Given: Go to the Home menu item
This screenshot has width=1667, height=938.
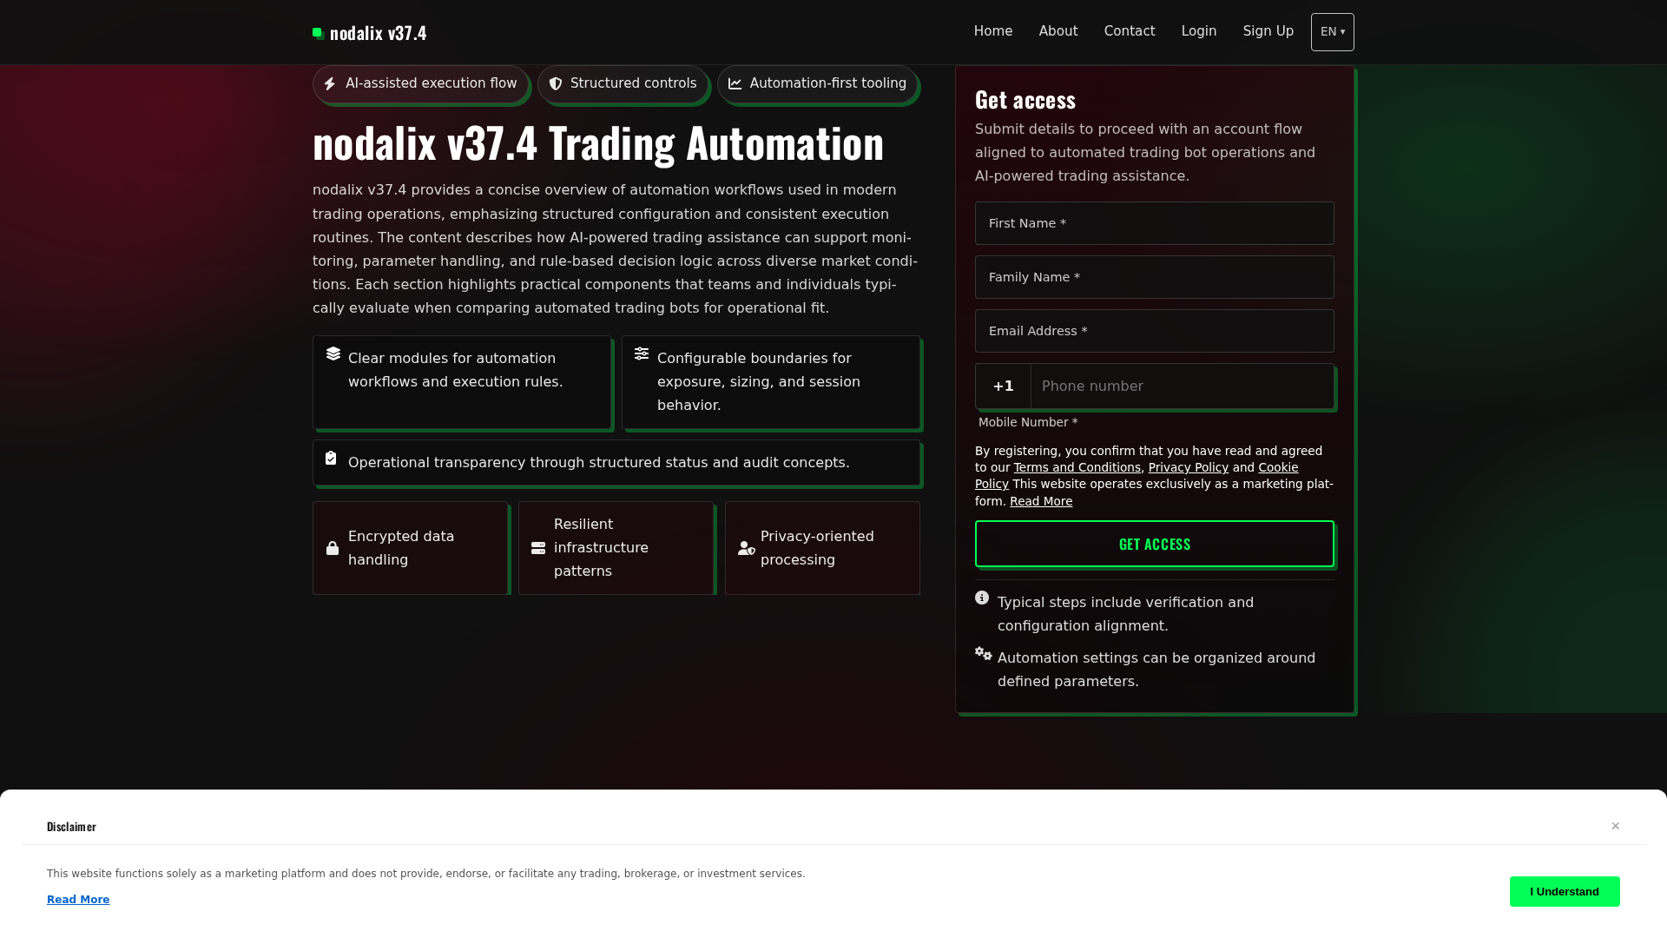Looking at the screenshot, I should [x=993, y=31].
